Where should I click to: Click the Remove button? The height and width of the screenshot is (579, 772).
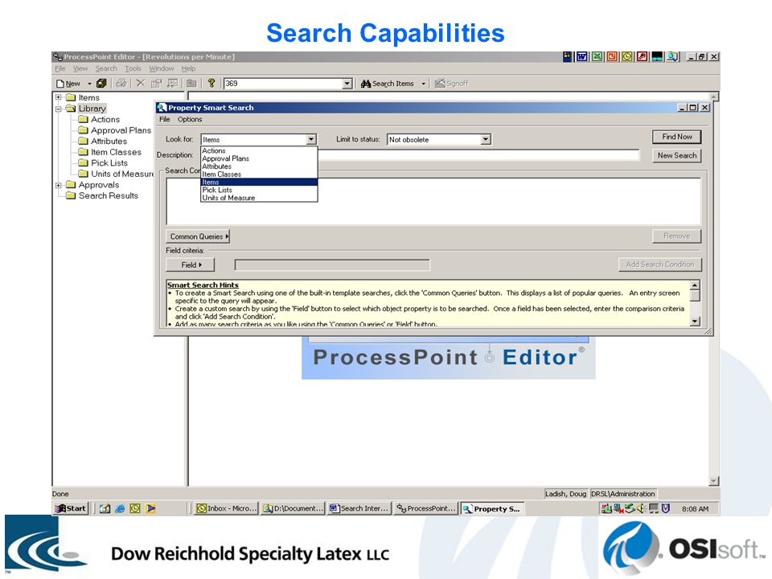pyautogui.click(x=677, y=236)
